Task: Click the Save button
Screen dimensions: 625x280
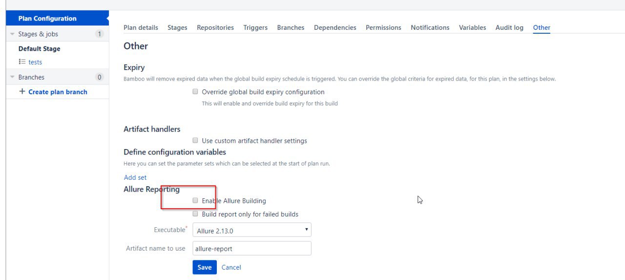Action: tap(205, 267)
